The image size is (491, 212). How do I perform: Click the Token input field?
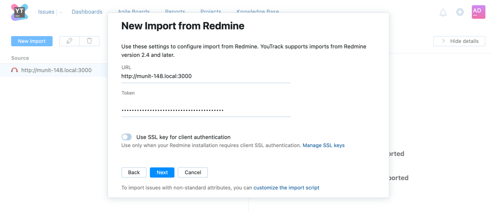point(206,110)
